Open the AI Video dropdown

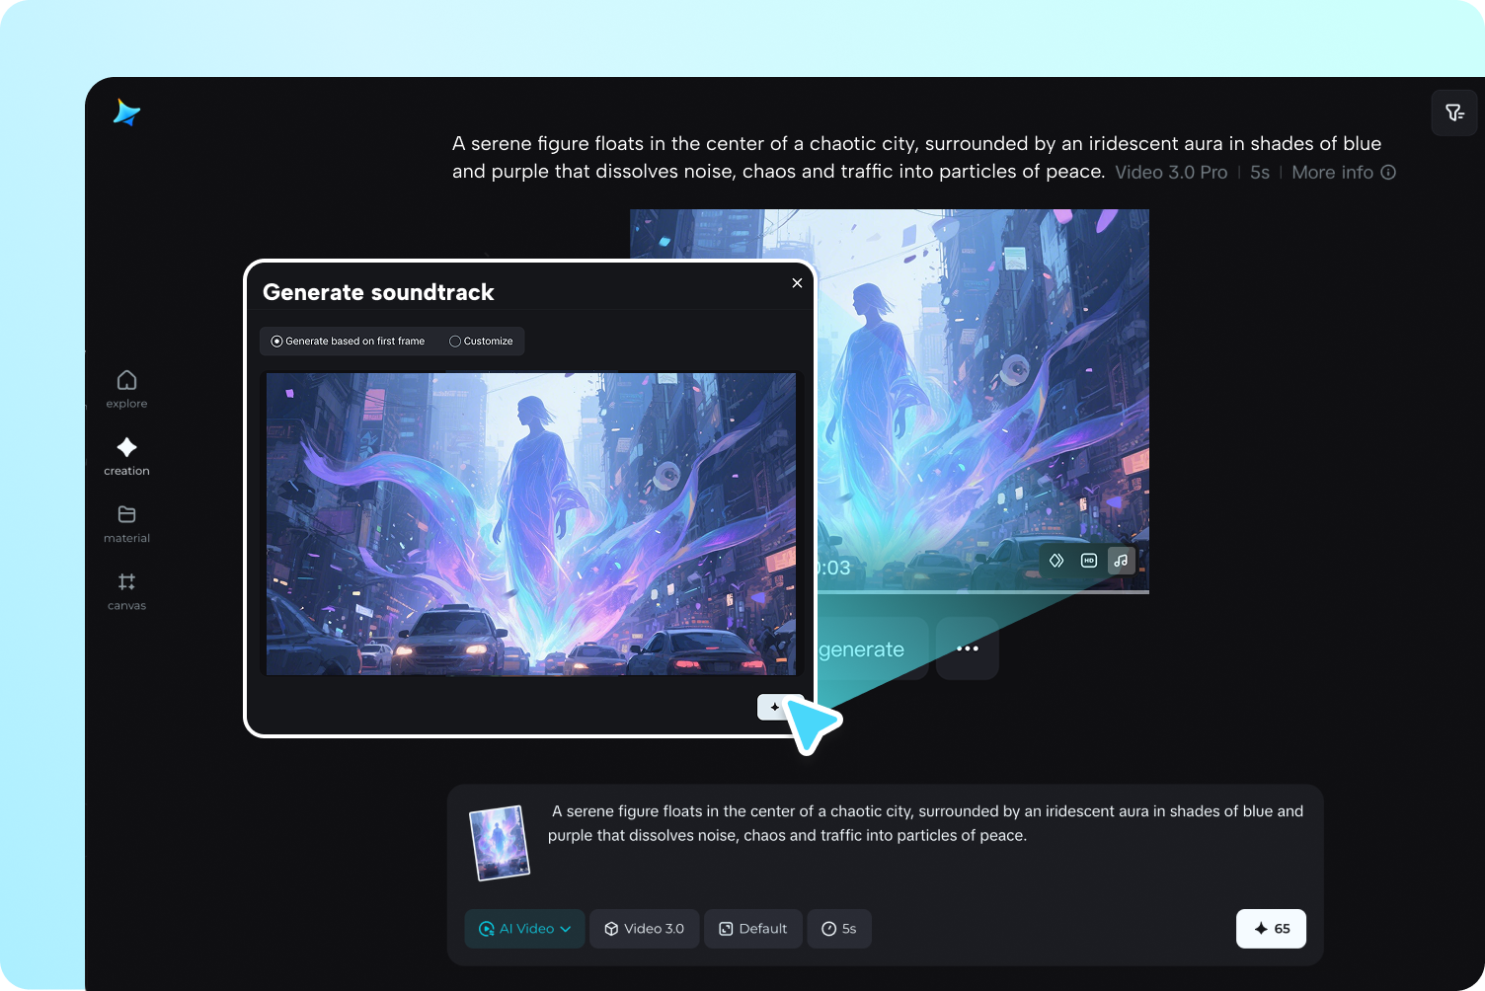click(x=524, y=929)
